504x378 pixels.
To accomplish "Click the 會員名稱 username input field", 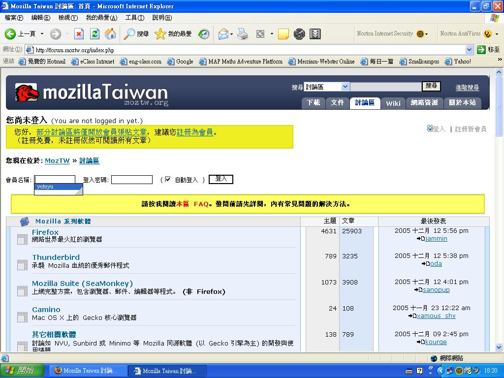I will pyautogui.click(x=55, y=179).
